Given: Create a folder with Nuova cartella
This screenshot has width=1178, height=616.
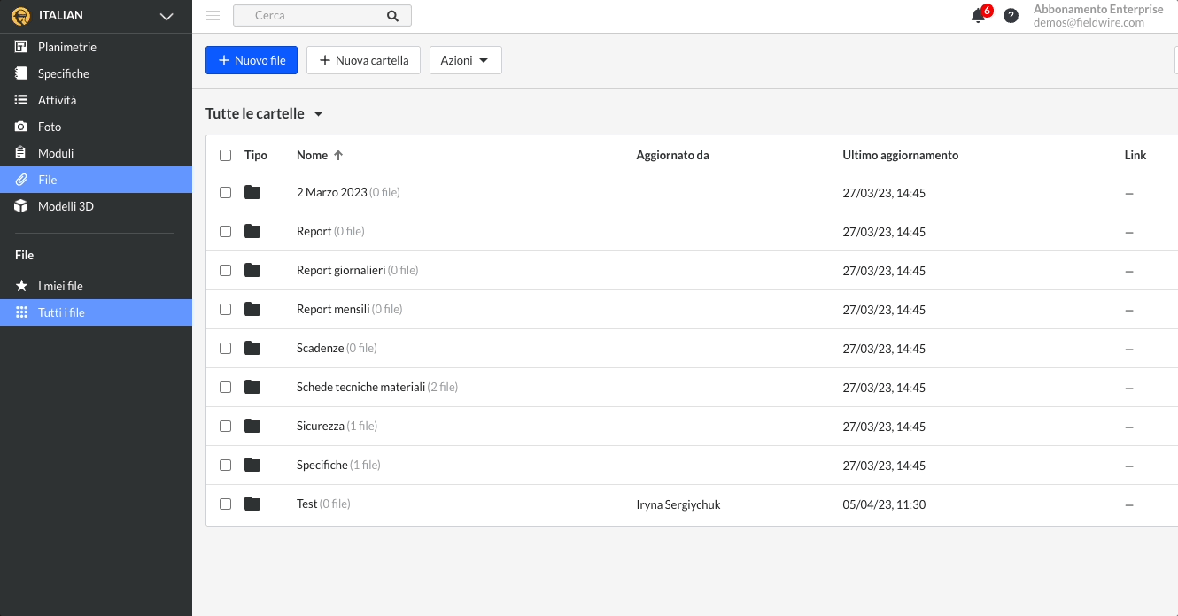Looking at the screenshot, I should click(x=363, y=59).
